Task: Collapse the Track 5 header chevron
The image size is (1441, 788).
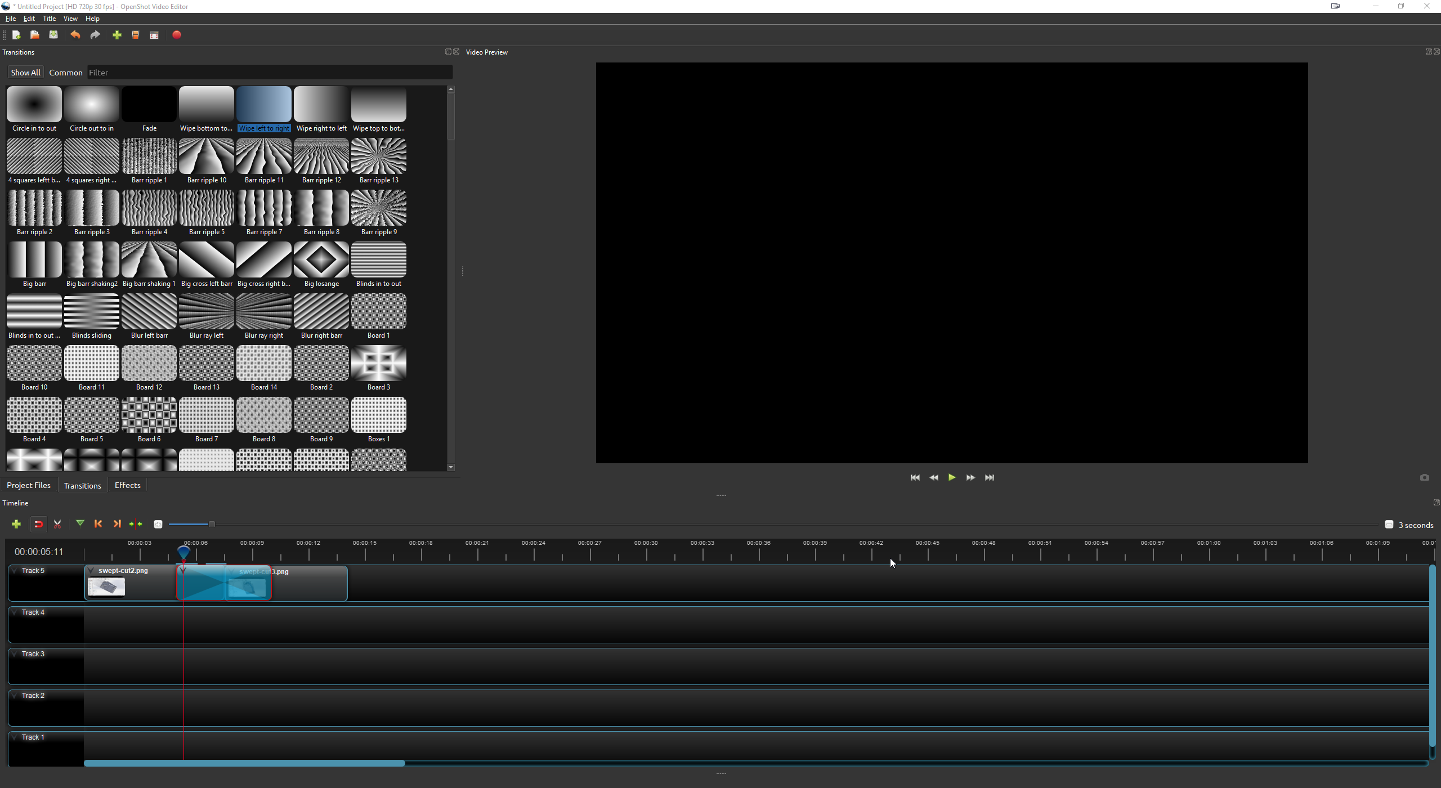Action: click(x=14, y=570)
